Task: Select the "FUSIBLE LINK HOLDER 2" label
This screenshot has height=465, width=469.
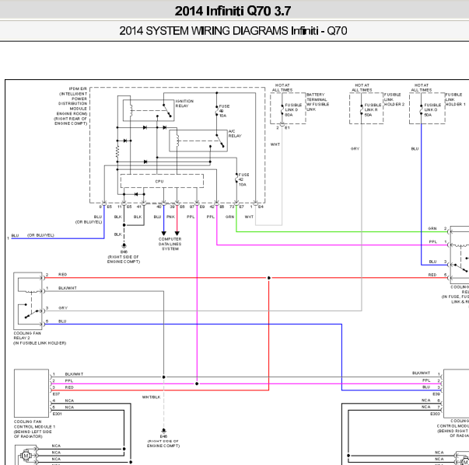Action: point(394,99)
